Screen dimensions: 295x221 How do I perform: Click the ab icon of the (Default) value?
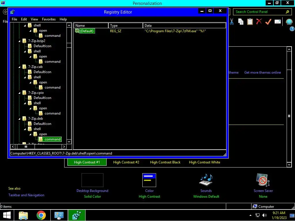click(77, 31)
